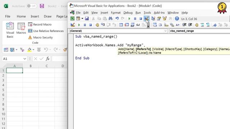The height and width of the screenshot is (129, 230).
Task: Open the Object Browser icon
Action: point(165,19)
